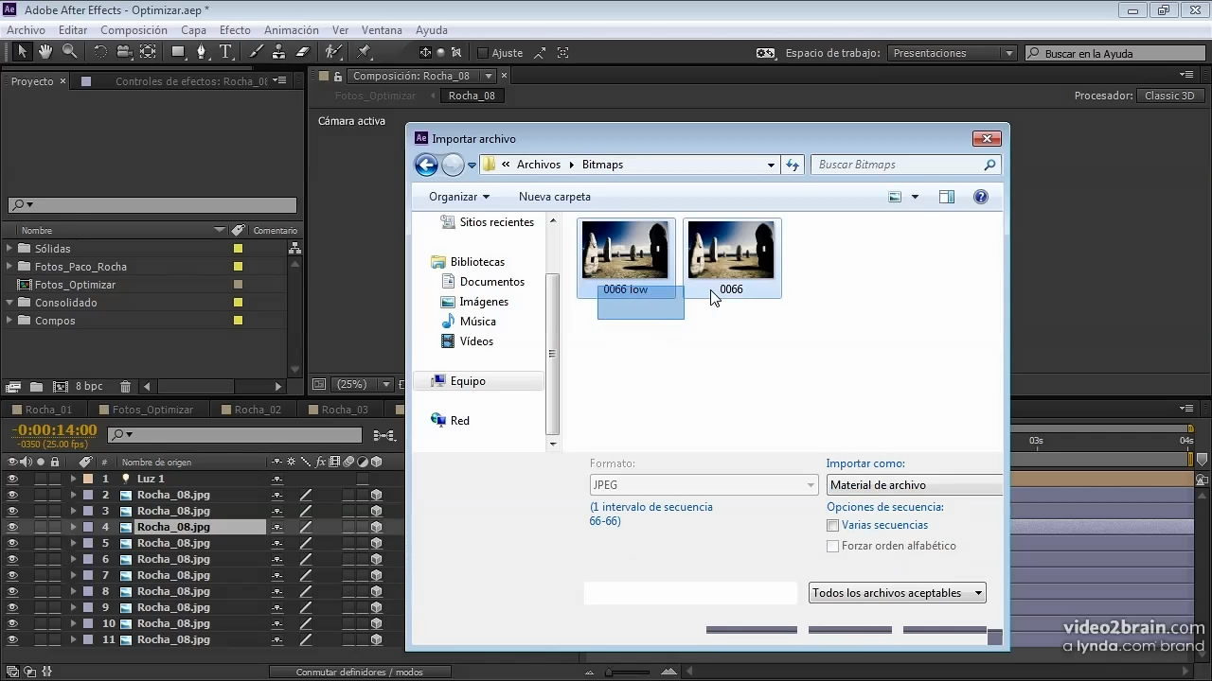Screen dimensions: 1212x681
Task: Open the 8 bpc color depth setting
Action: click(x=89, y=386)
